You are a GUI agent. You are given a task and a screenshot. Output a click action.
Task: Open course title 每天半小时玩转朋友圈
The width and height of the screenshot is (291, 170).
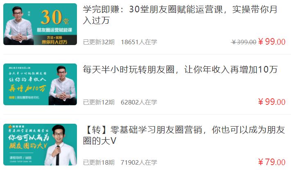click(x=180, y=70)
